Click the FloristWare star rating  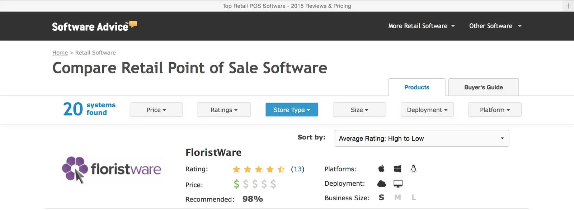(259, 169)
